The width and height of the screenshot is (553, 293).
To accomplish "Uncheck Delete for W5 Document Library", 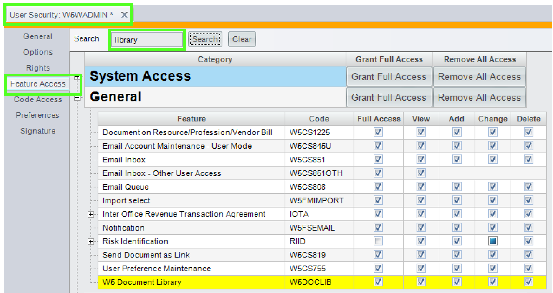I will click(x=528, y=282).
